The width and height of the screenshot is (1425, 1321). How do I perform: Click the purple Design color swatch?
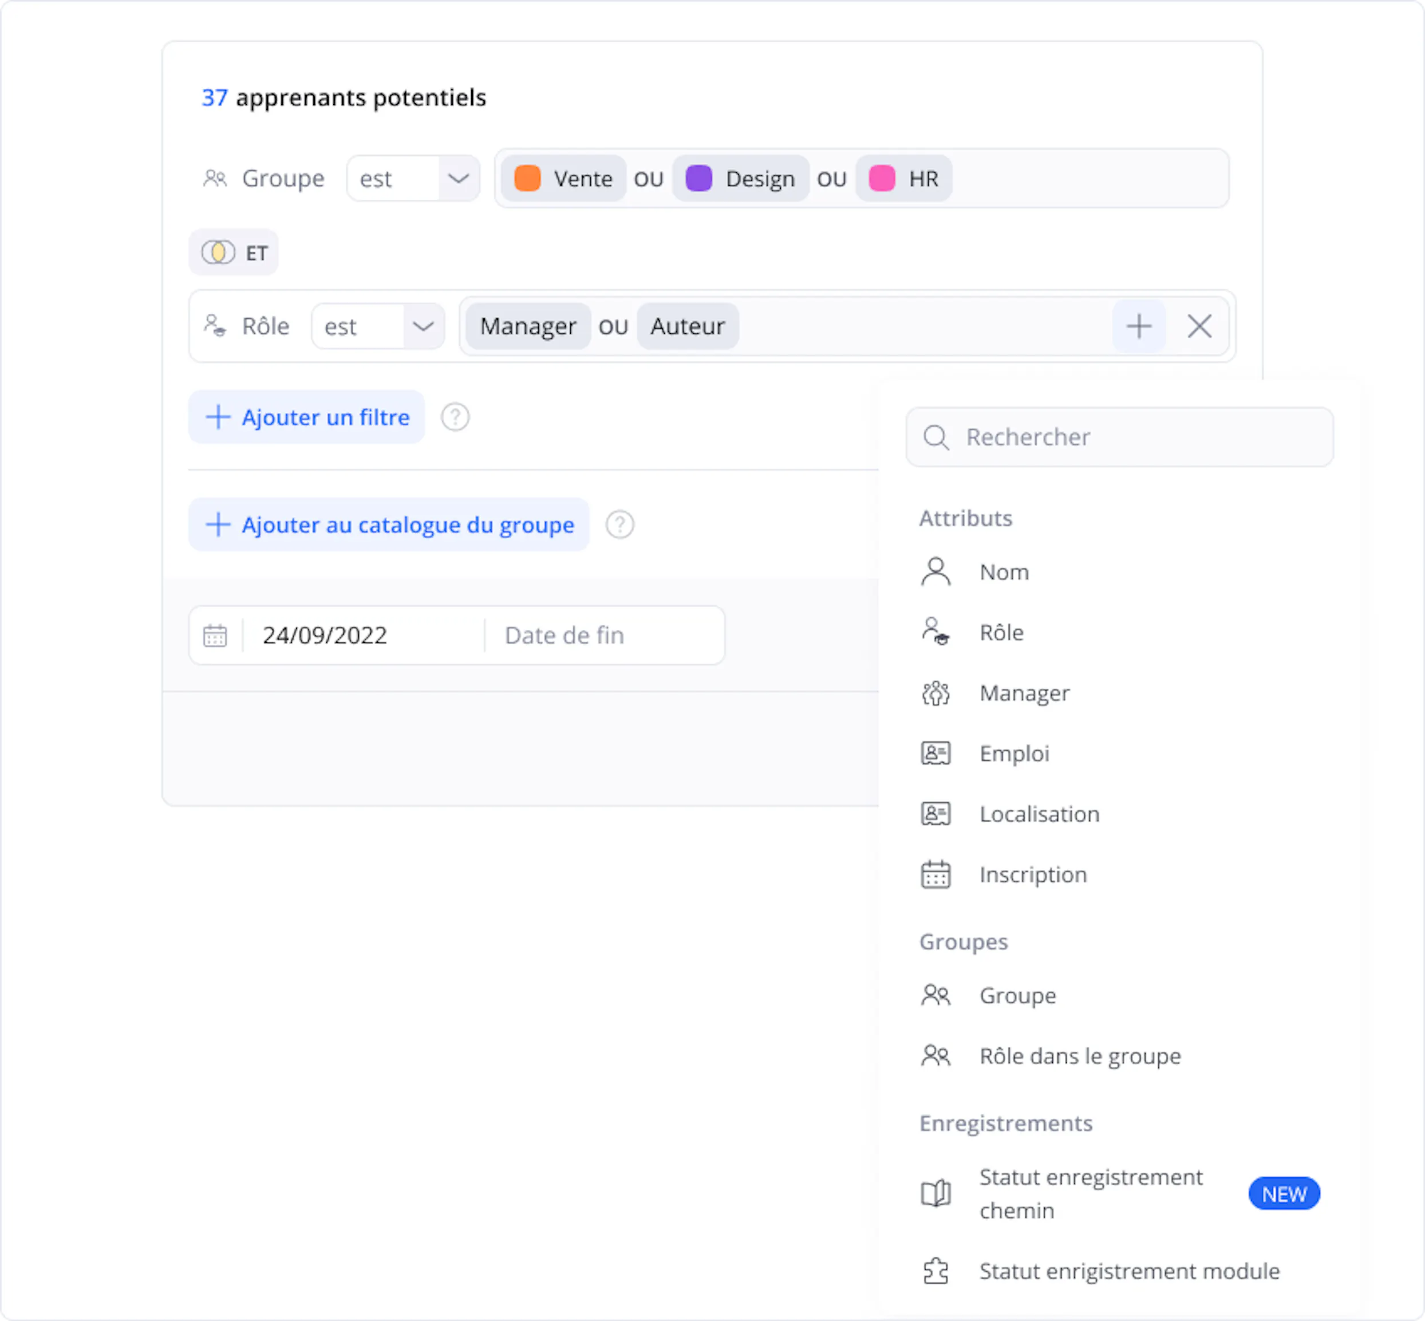(x=699, y=178)
